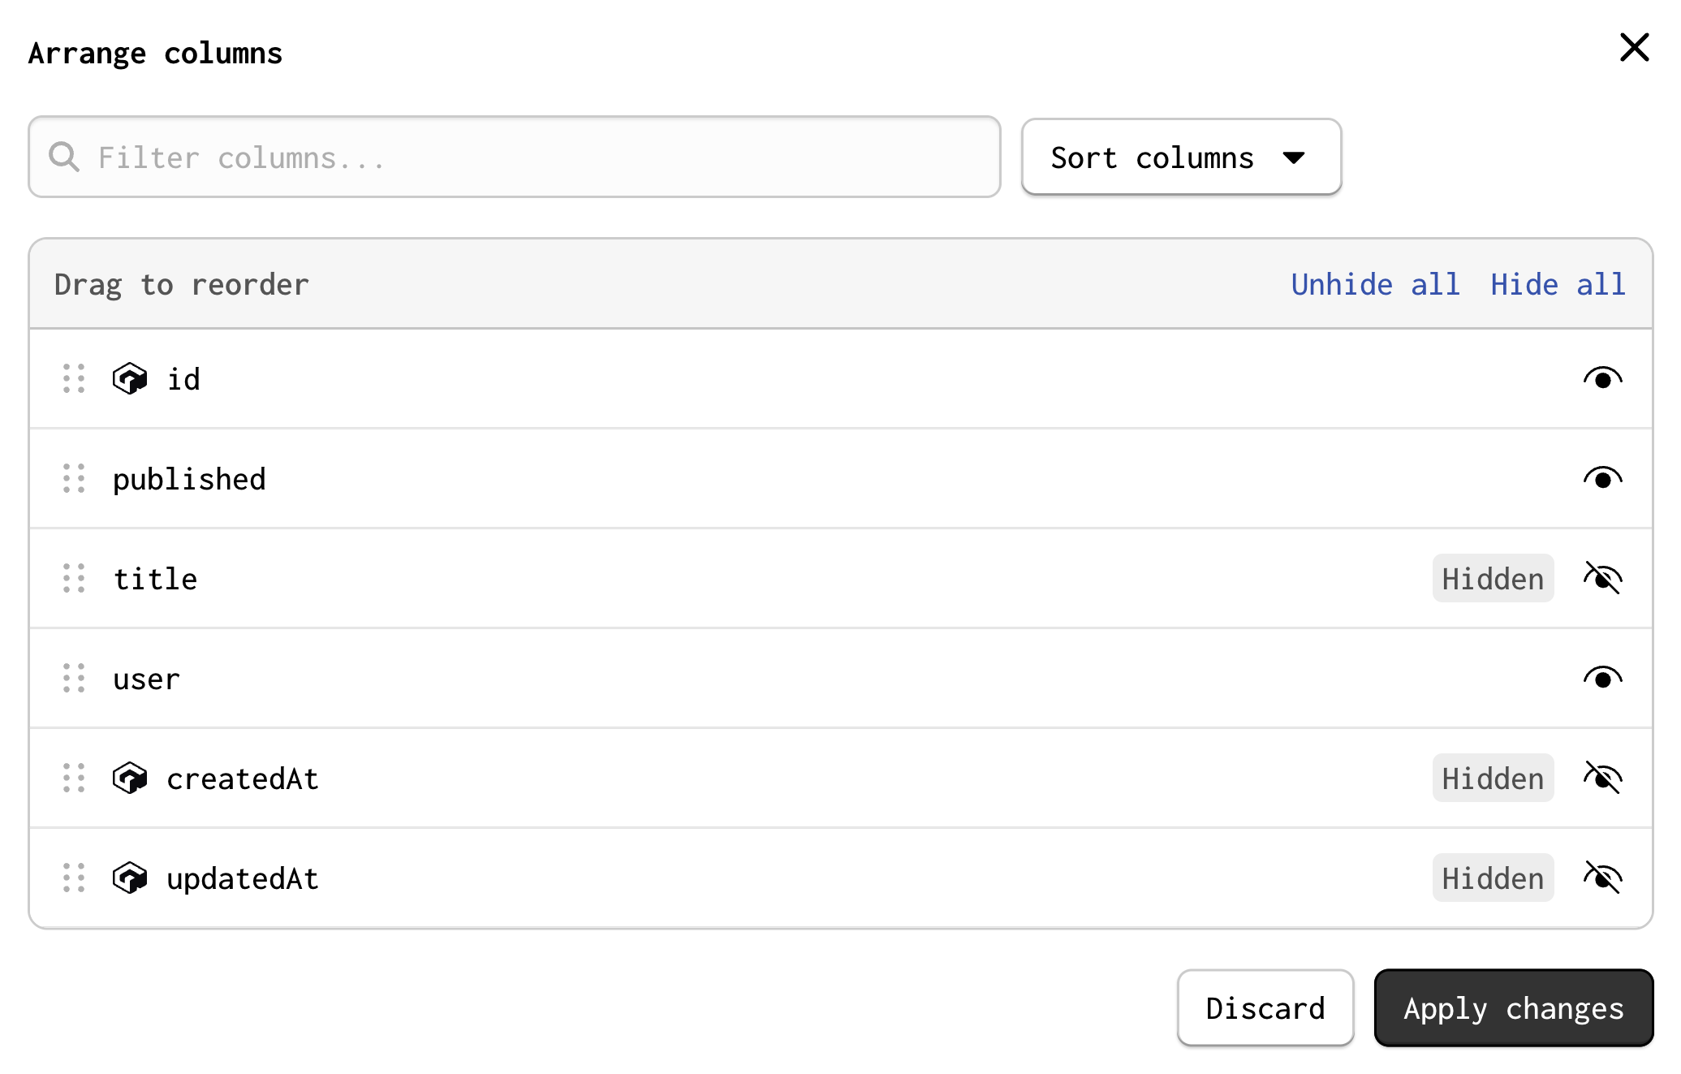This screenshot has height=1074, width=1681.
Task: Click drag handle of the user row
Action: [74, 679]
